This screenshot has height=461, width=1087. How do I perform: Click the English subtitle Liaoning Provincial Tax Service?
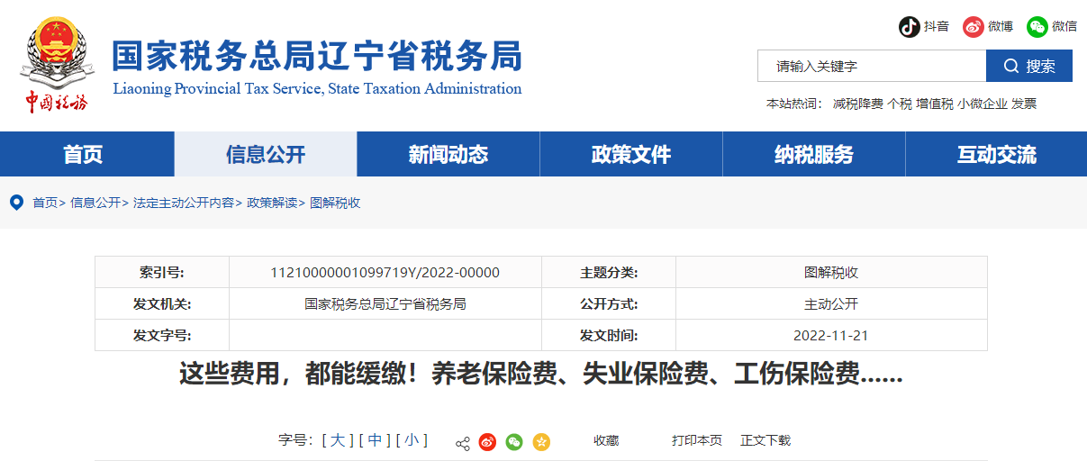pos(317,88)
